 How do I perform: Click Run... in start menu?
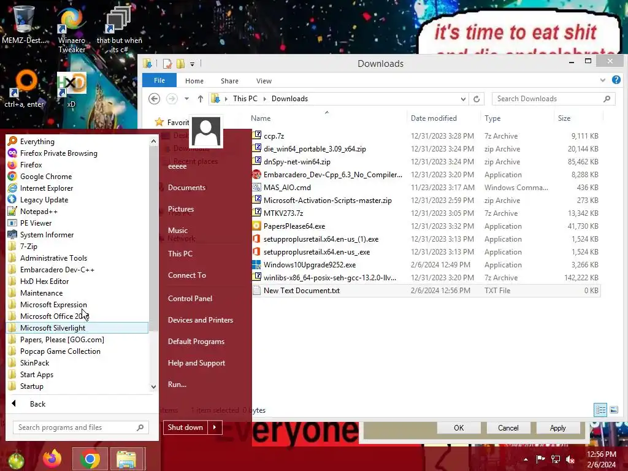coord(177,384)
